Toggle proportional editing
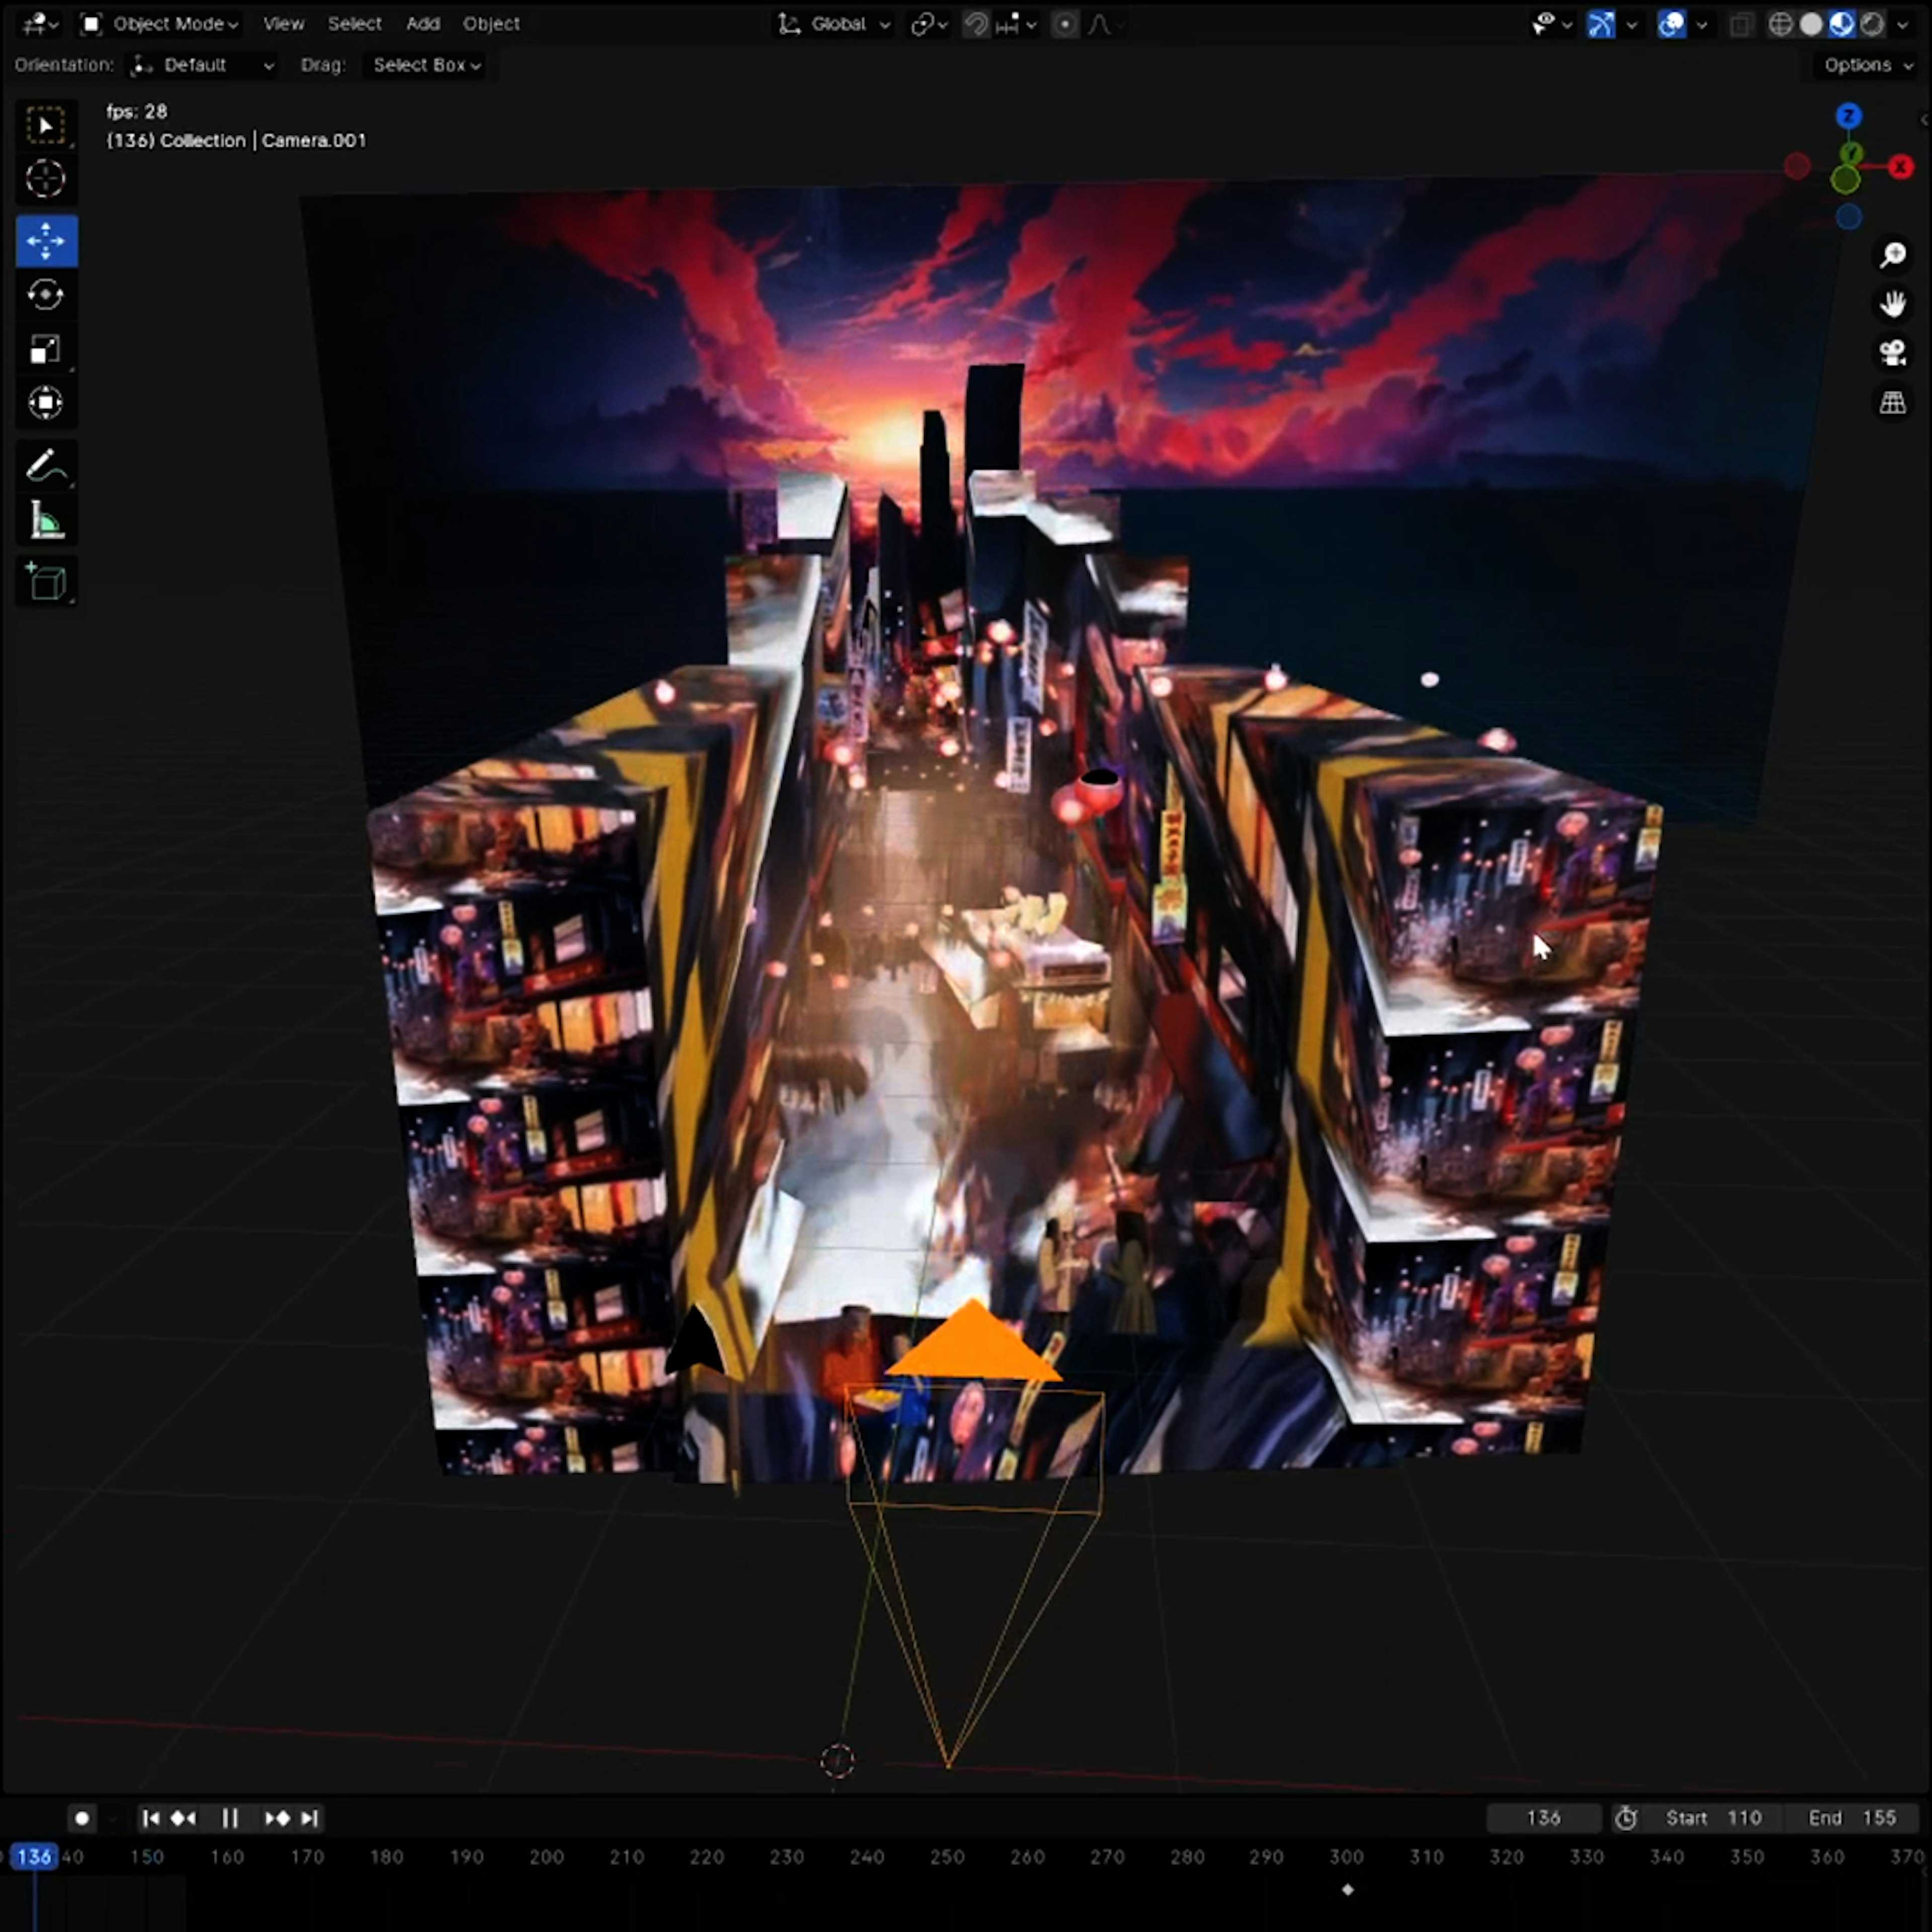This screenshot has width=1932, height=1932. click(1065, 24)
